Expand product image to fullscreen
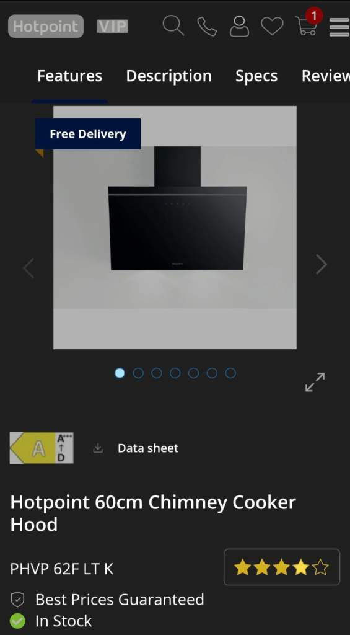350x635 pixels. [315, 382]
